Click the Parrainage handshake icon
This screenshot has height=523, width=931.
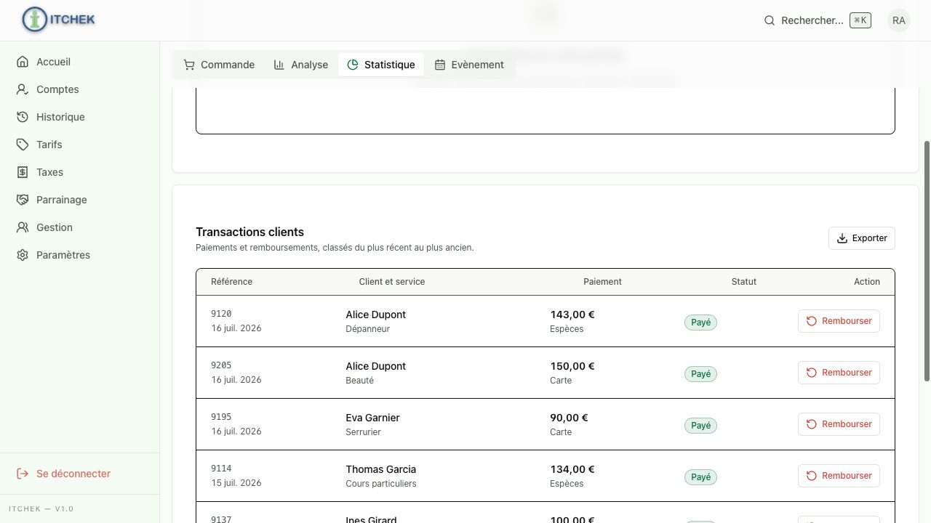(x=23, y=200)
